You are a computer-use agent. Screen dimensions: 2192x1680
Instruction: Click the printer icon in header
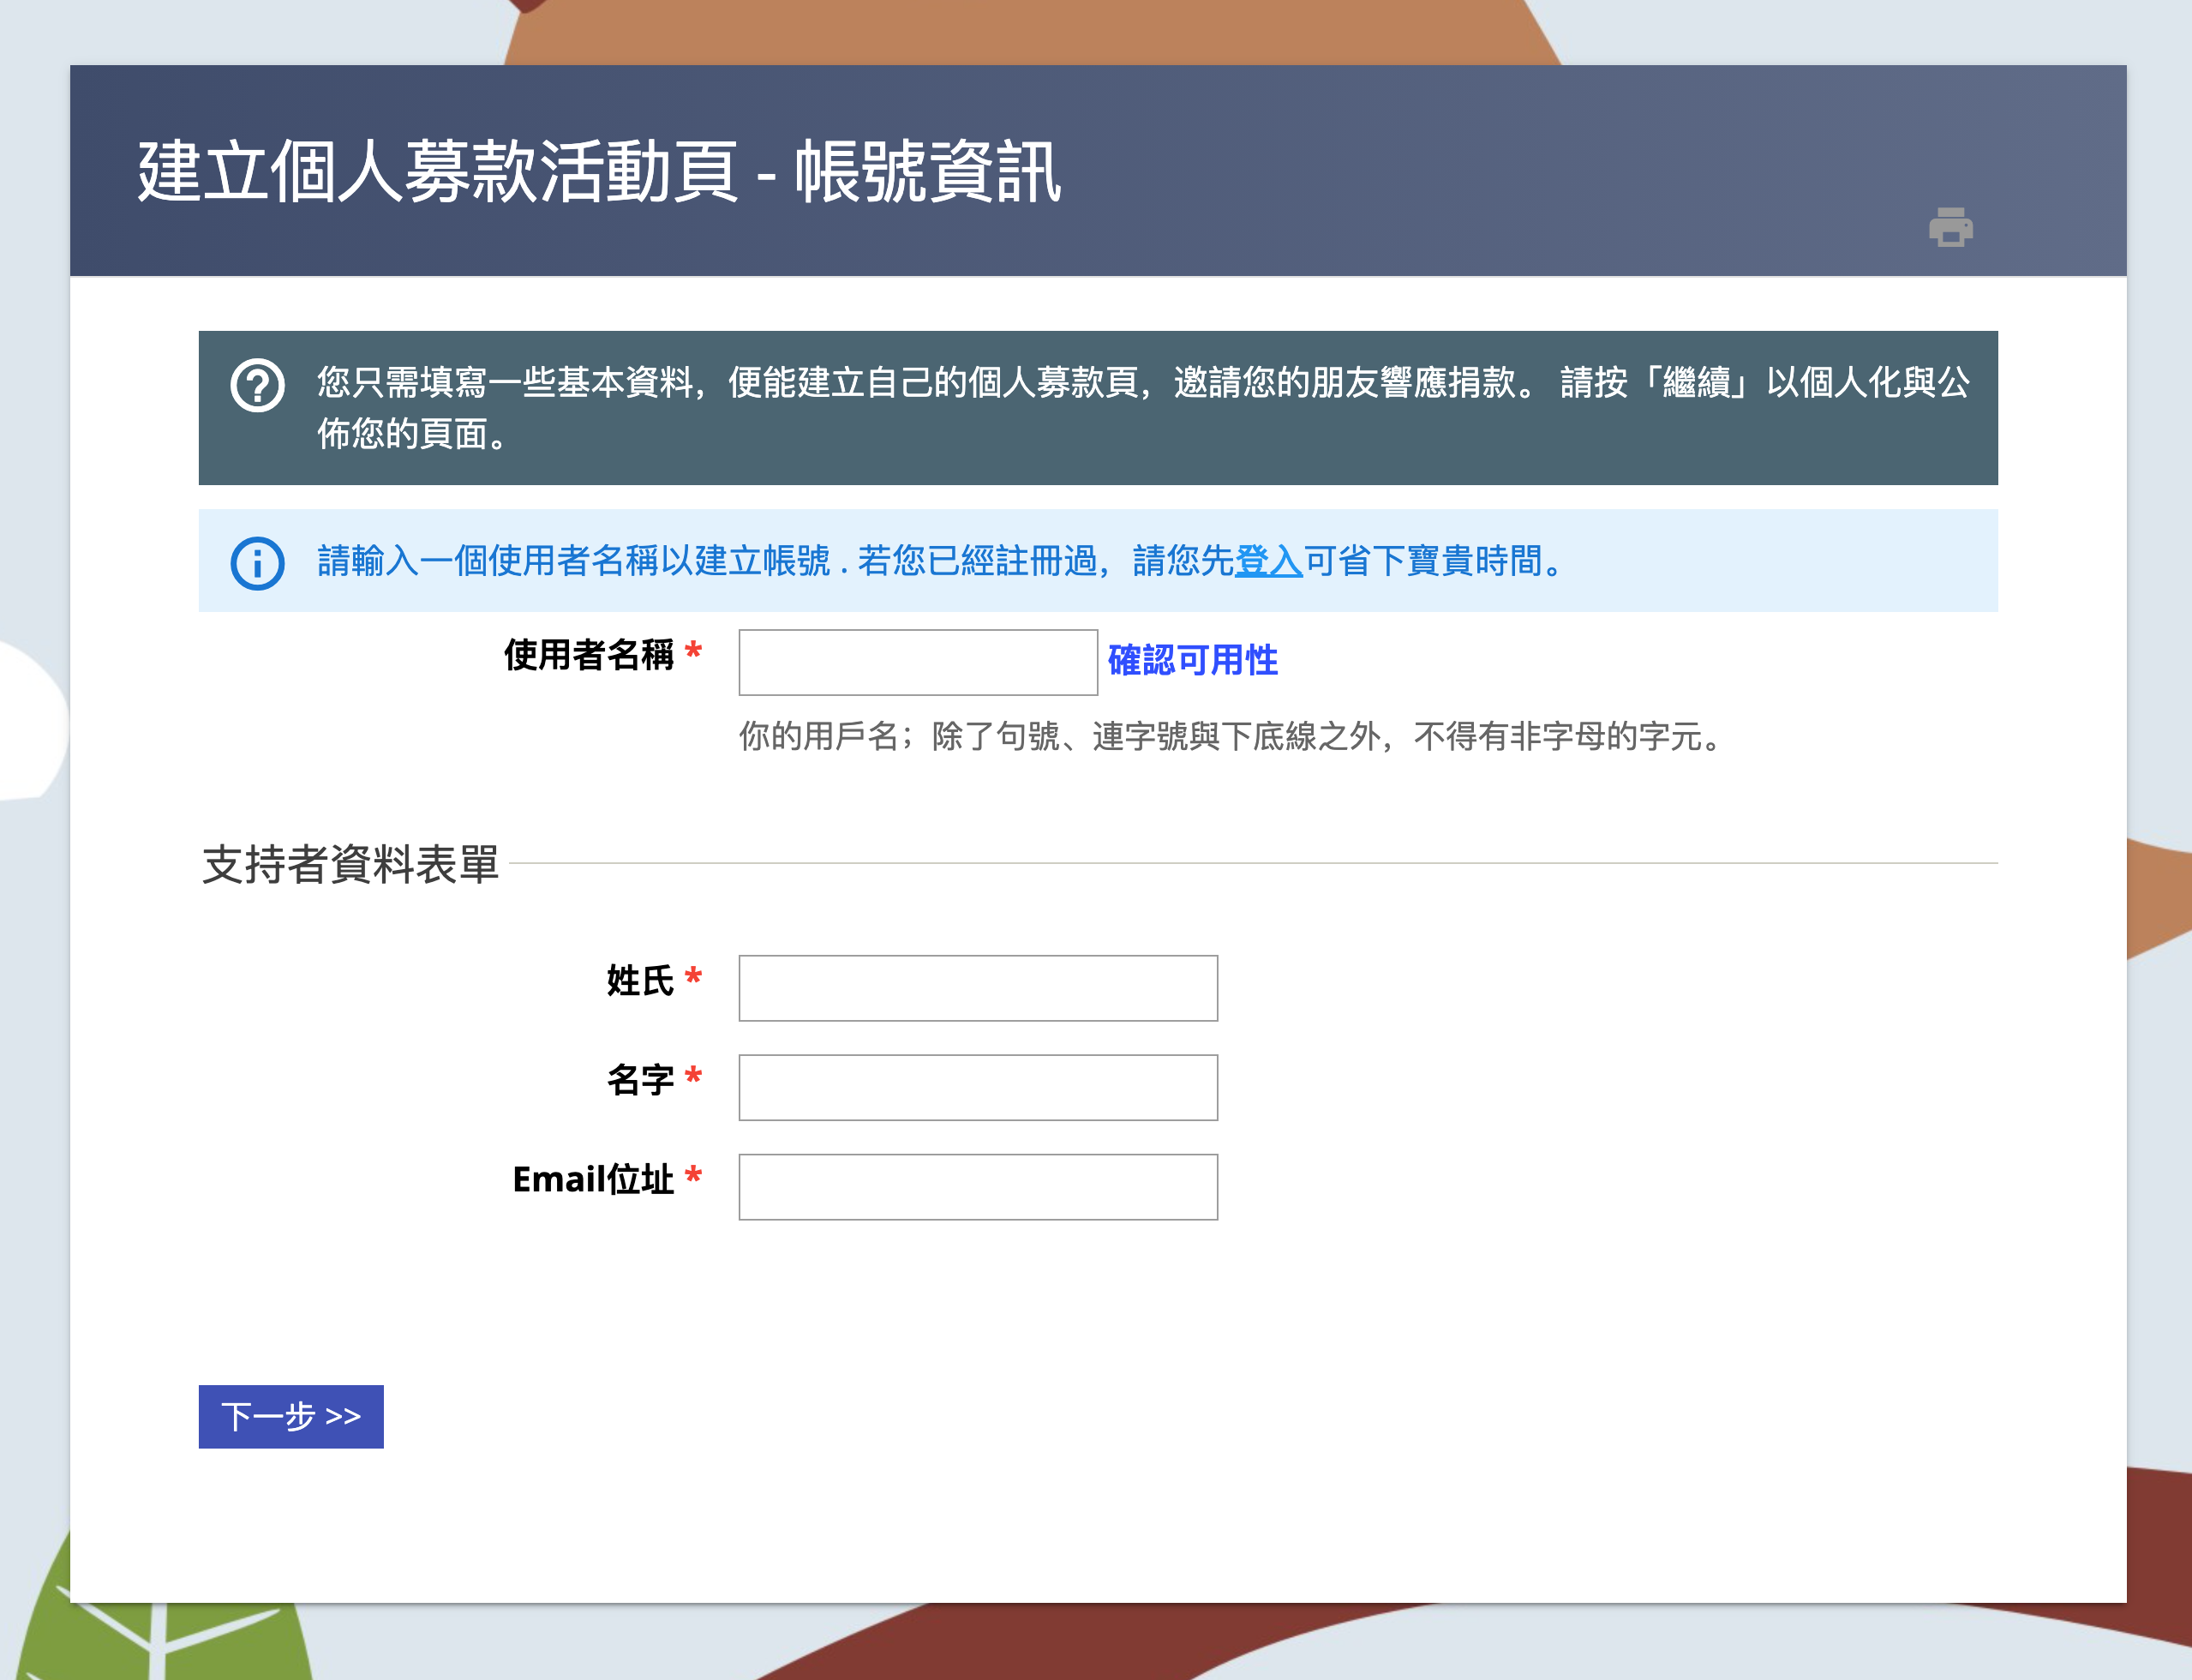coord(1950,227)
